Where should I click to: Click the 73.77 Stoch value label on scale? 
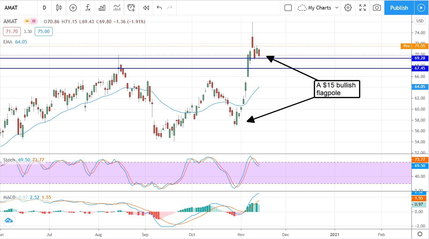click(420, 160)
